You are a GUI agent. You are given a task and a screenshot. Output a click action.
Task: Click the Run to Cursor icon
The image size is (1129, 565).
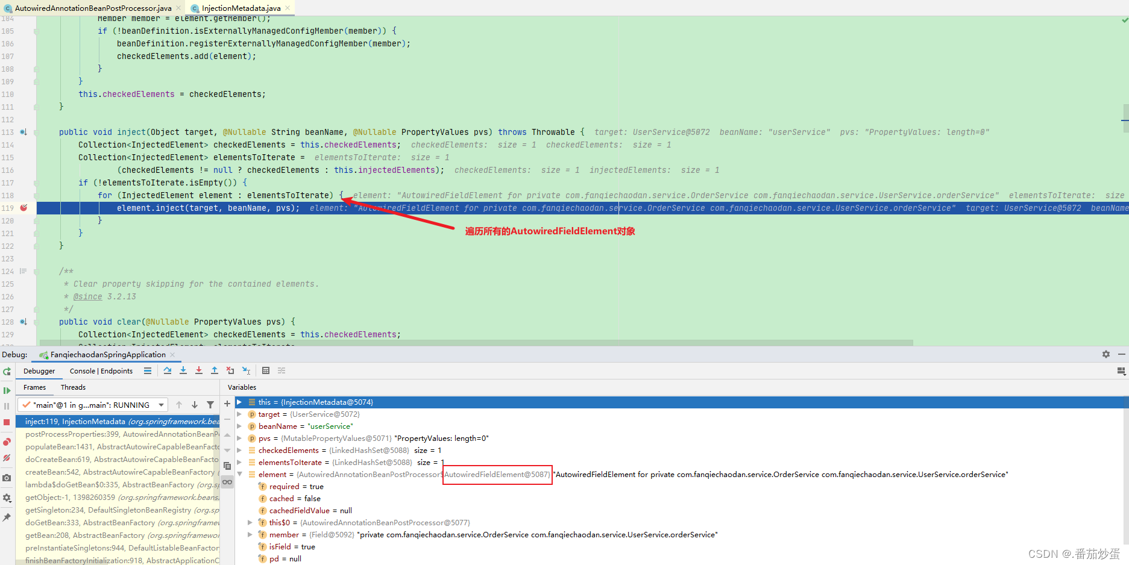click(x=246, y=371)
